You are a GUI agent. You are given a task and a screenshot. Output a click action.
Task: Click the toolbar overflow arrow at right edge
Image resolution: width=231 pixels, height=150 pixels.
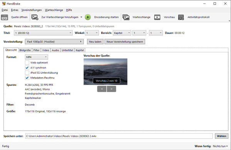coord(229,21)
